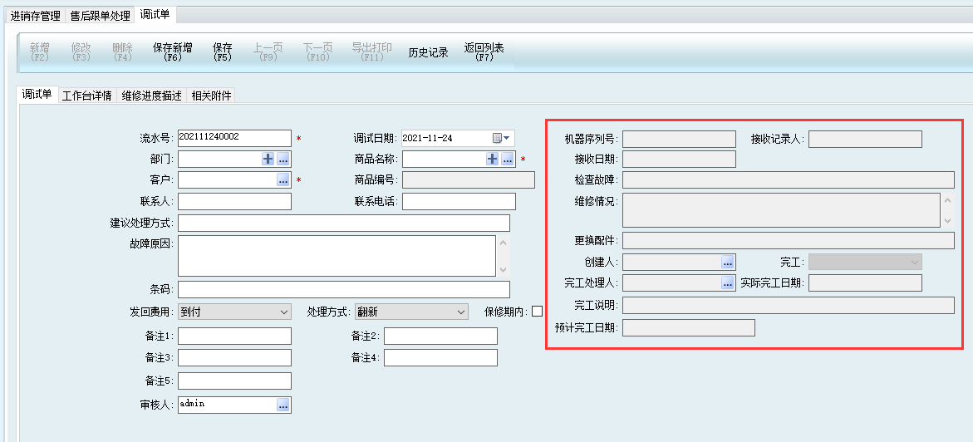Image resolution: width=973 pixels, height=442 pixels.
Task: Expand the 处理方式 dropdown
Action: tap(460, 312)
